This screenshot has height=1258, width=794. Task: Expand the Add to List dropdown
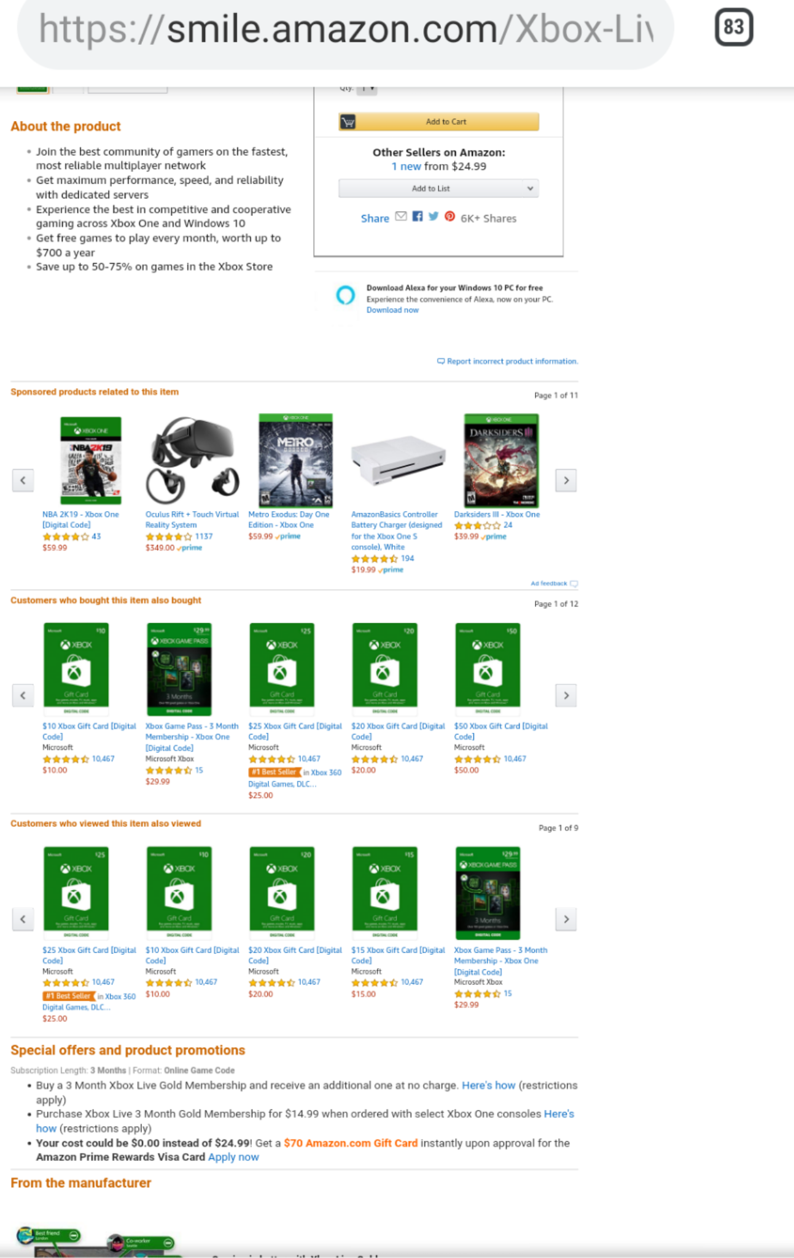pyautogui.click(x=529, y=189)
